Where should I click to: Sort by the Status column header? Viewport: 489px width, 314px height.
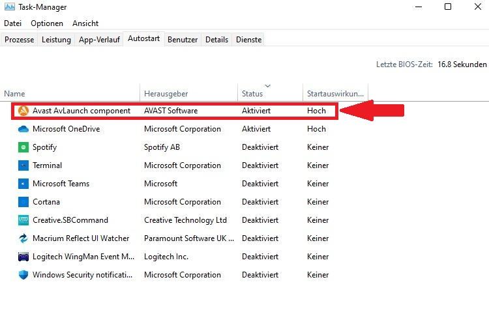pyautogui.click(x=252, y=94)
